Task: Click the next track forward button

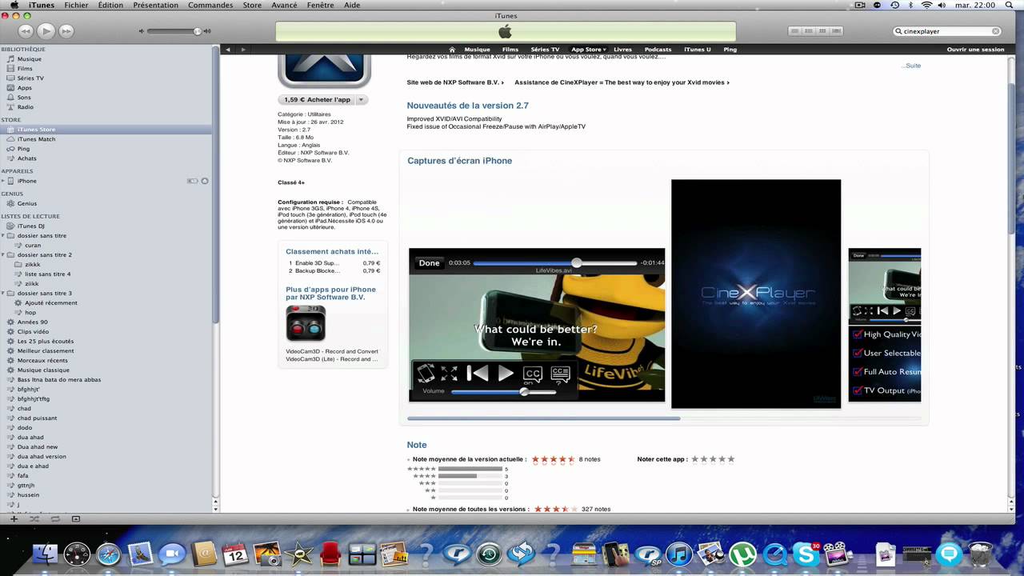Action: click(x=66, y=31)
